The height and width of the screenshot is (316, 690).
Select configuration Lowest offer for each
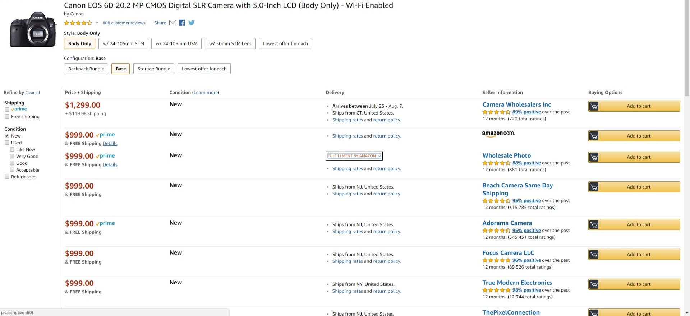tap(204, 69)
